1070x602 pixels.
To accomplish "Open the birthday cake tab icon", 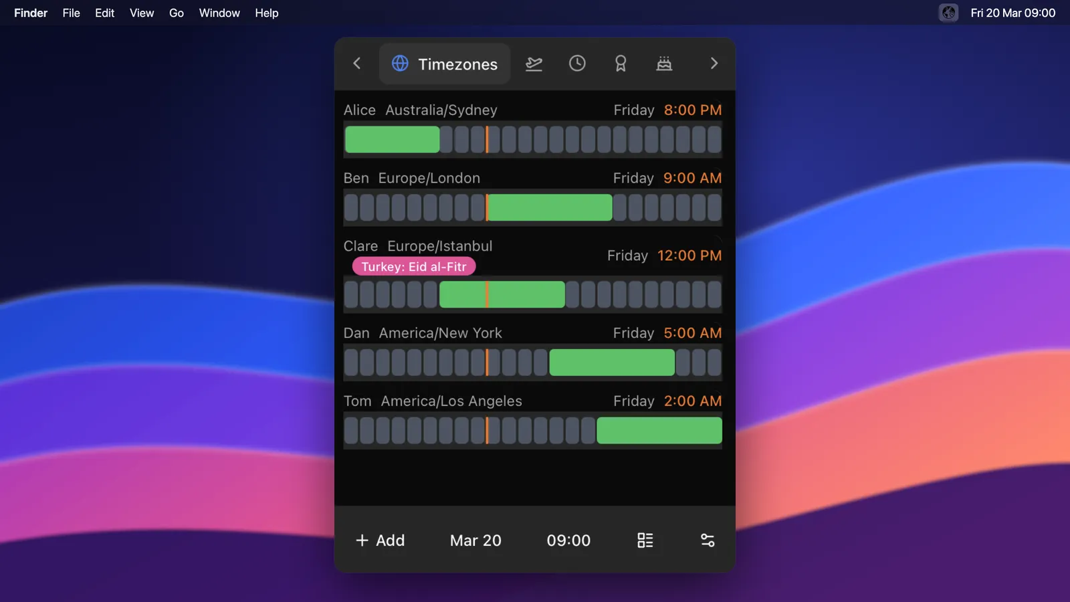I will click(664, 64).
